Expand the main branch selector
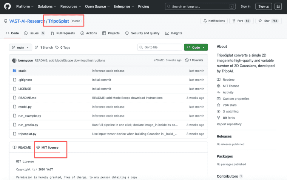287x180 pixels. 20,48
